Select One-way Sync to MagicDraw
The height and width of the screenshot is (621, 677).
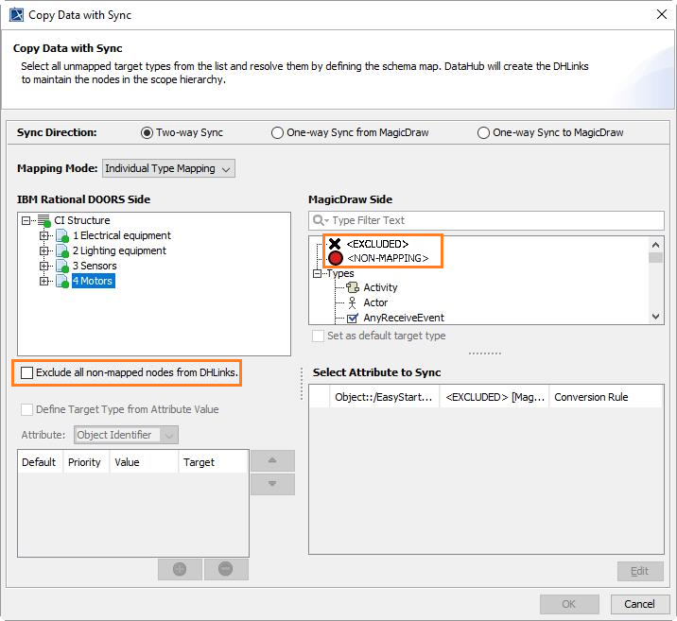[x=483, y=132]
